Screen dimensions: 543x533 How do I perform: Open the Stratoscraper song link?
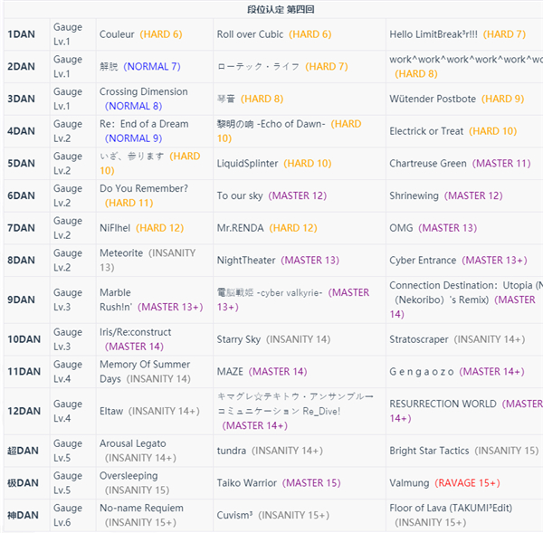pos(419,339)
